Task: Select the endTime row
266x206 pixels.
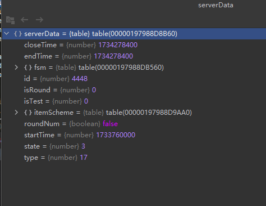Action: [134, 56]
